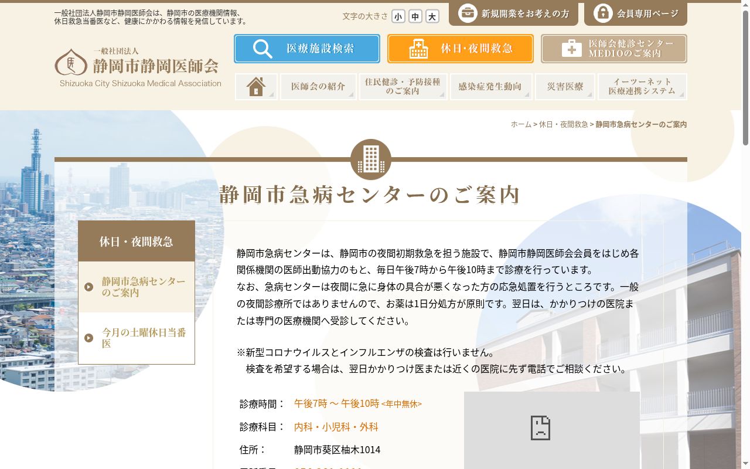
Task: Click 休日・夜間救急 breadcrumb link
Action: 564,124
